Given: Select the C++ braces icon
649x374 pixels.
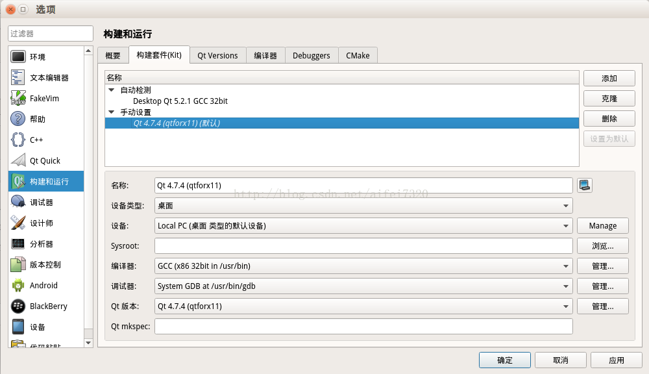Looking at the screenshot, I should pyautogui.click(x=18, y=140).
